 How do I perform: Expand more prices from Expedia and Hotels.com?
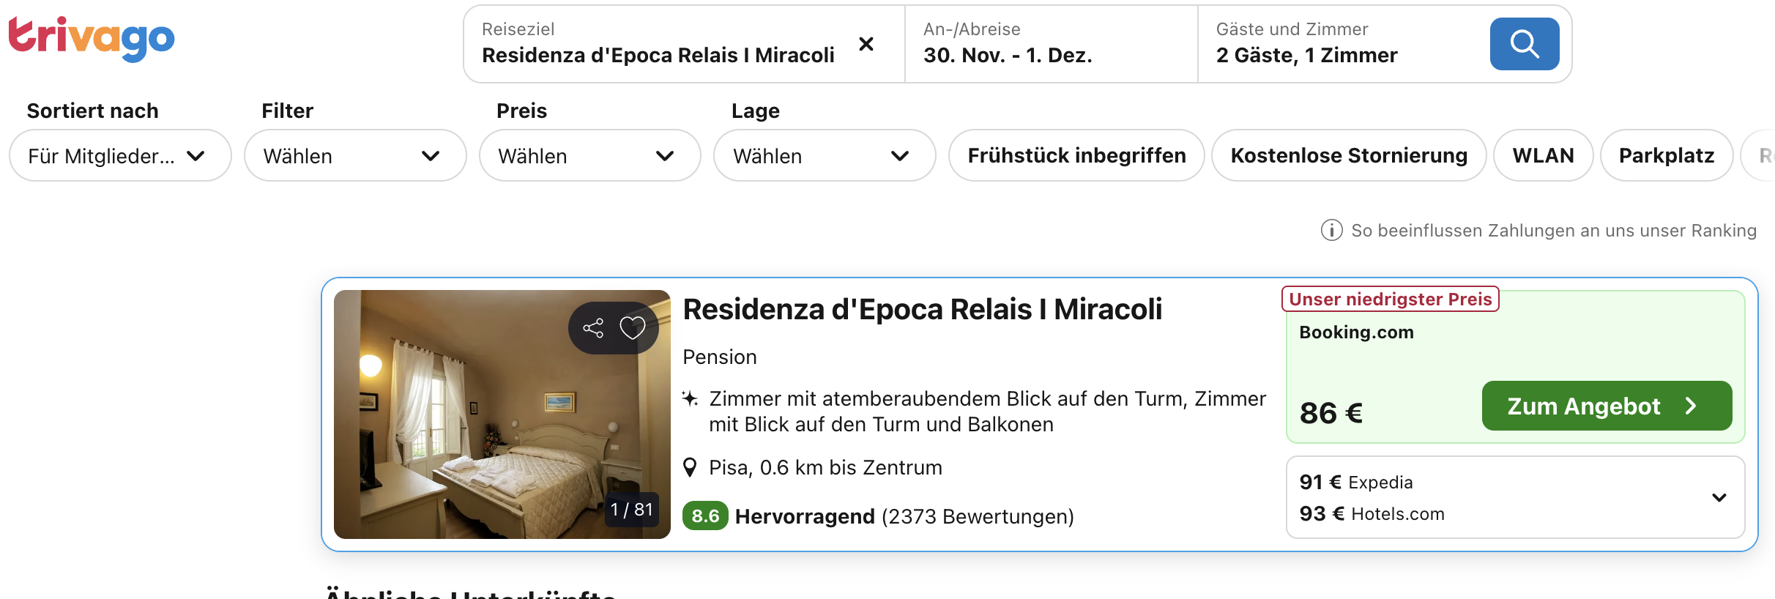click(1719, 498)
